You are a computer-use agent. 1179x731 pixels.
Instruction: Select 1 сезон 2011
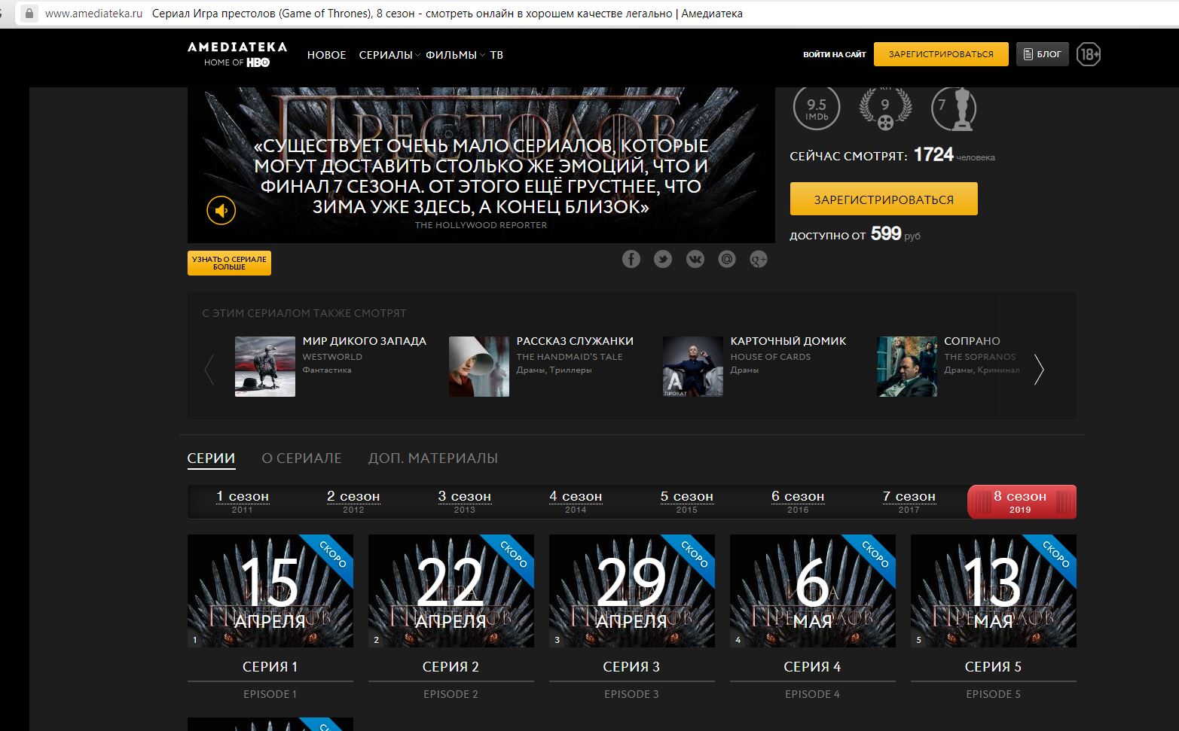click(243, 501)
